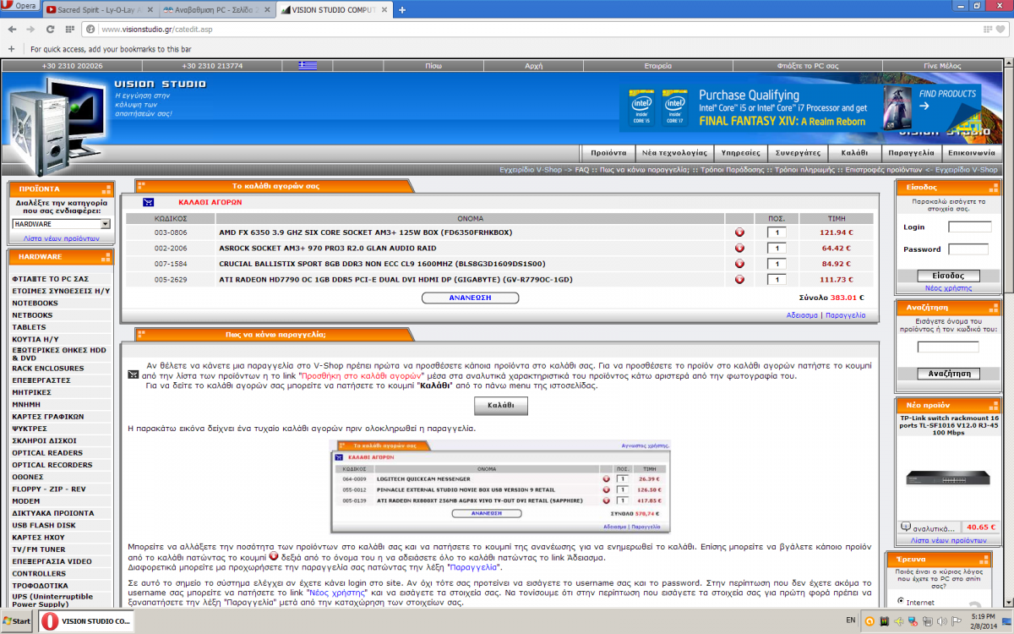The height and width of the screenshot is (634, 1014).
Task: Click the Αρχή top navigation link
Action: click(534, 65)
